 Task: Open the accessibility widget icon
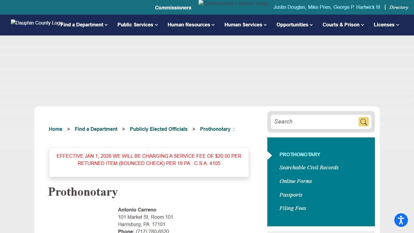(x=401, y=220)
